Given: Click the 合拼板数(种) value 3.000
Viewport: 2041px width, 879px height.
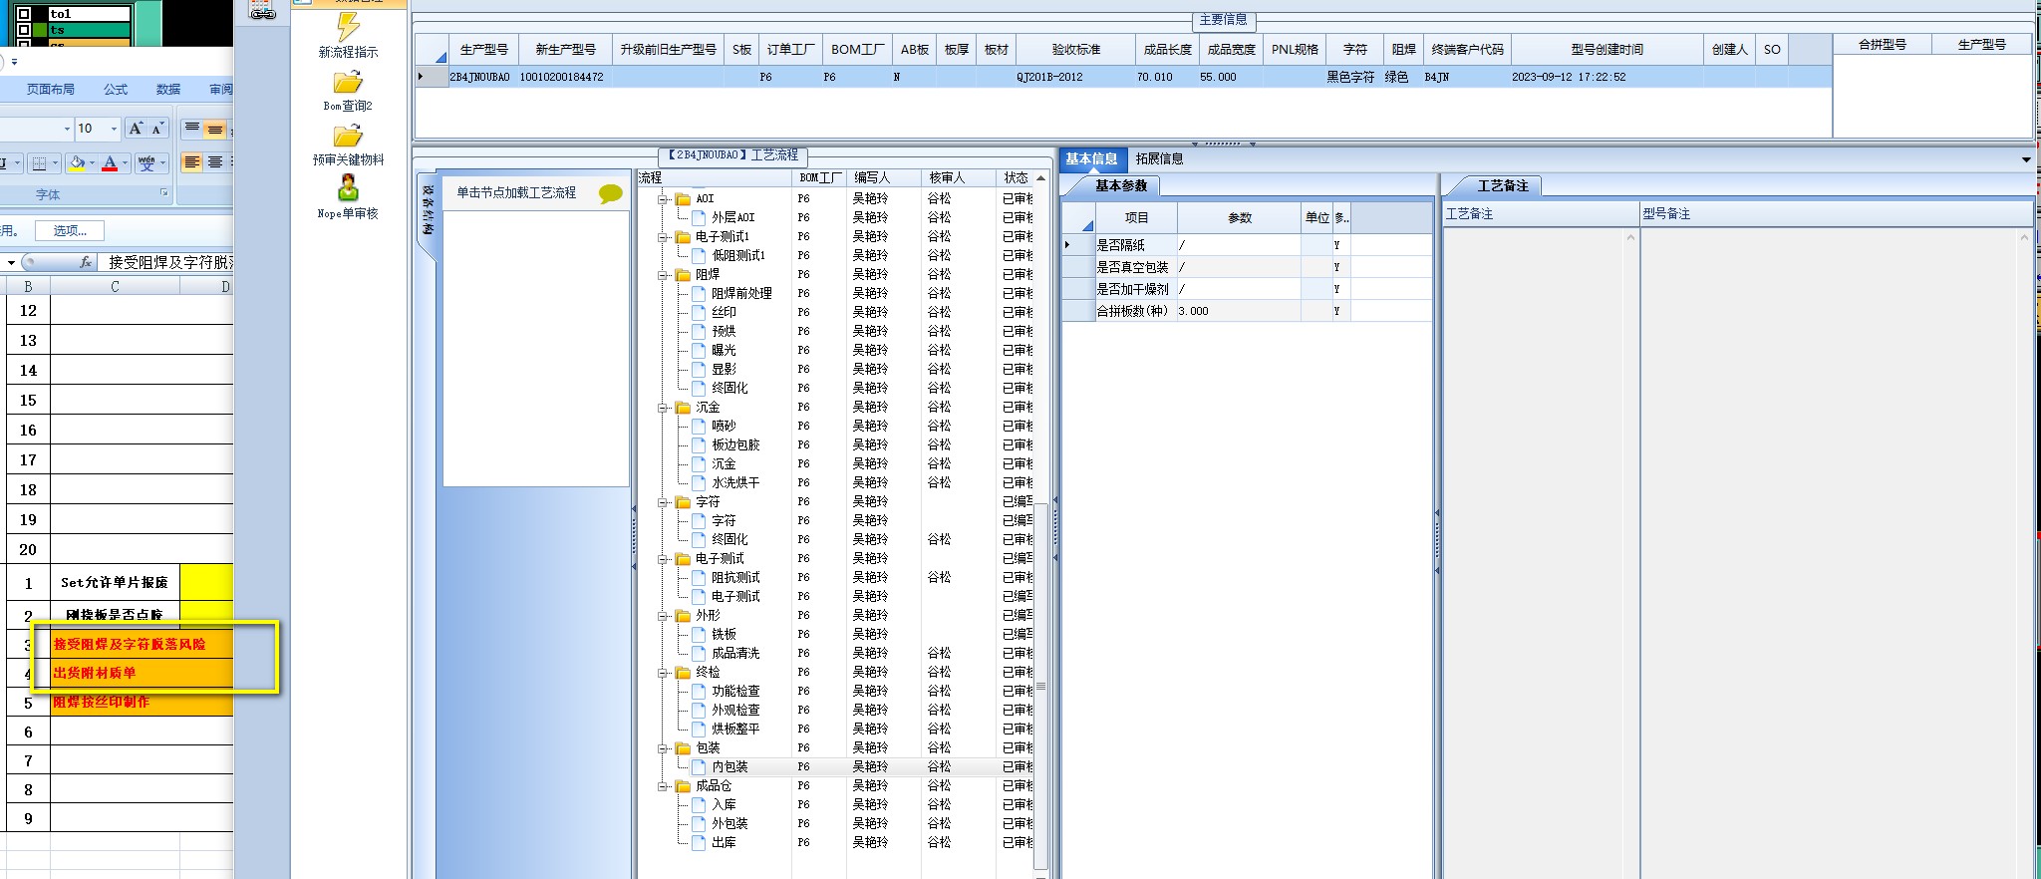Looking at the screenshot, I should click(x=1239, y=311).
